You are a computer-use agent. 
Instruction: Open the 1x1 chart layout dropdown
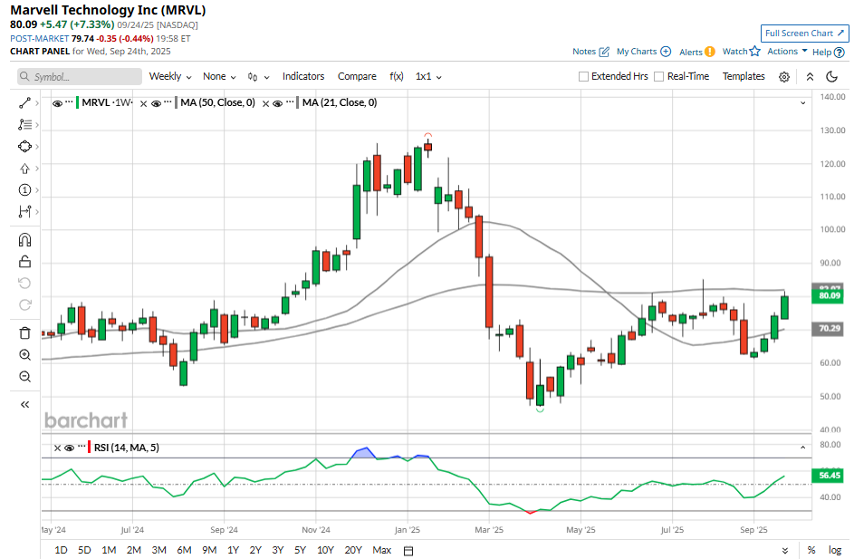click(x=428, y=77)
